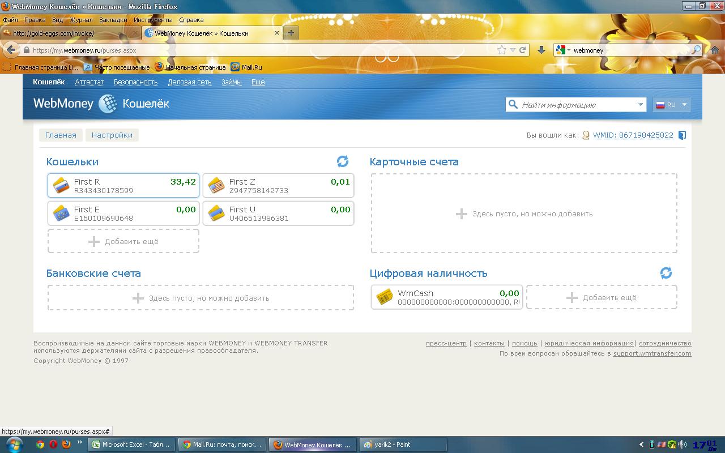Image resolution: width=725 pixels, height=453 pixels.
Task: Expand the Найти информацию search dropdown
Action: [640, 104]
